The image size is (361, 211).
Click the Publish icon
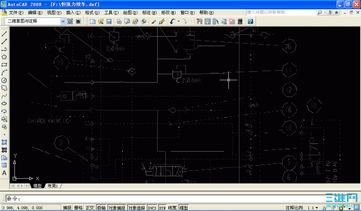tap(135, 21)
